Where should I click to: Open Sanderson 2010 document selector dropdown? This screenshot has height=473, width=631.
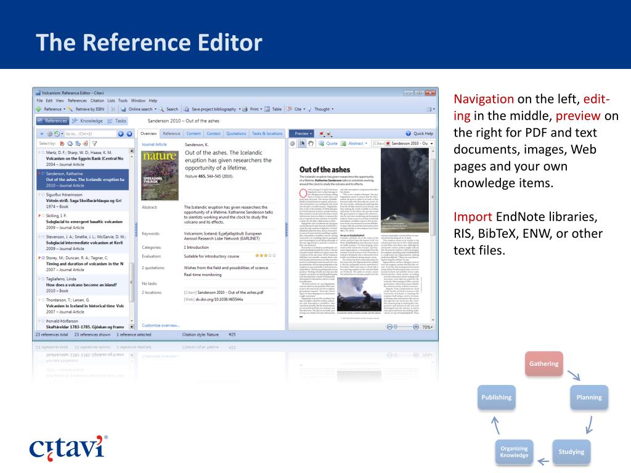pos(432,144)
